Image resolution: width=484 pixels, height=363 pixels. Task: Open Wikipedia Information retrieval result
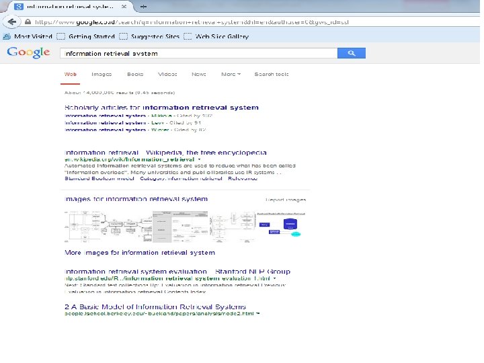(x=165, y=153)
